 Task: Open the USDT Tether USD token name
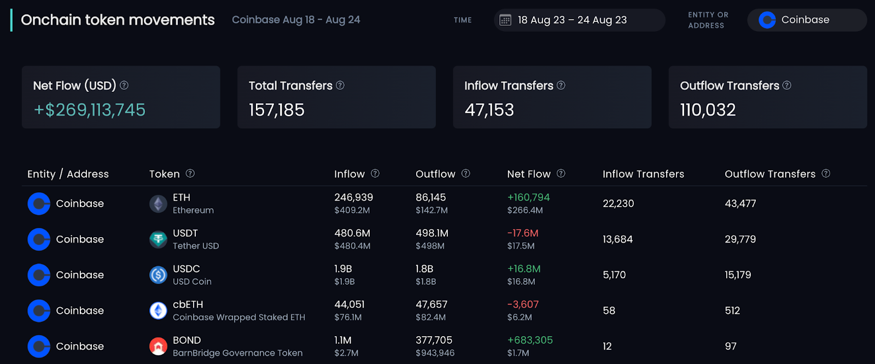[196, 239]
